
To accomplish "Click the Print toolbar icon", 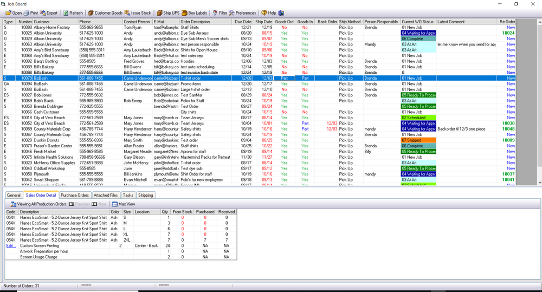I will point(31,13).
